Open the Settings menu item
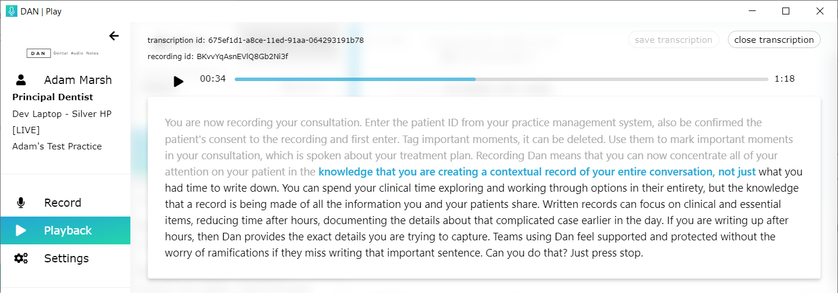The image size is (838, 293). tap(66, 258)
